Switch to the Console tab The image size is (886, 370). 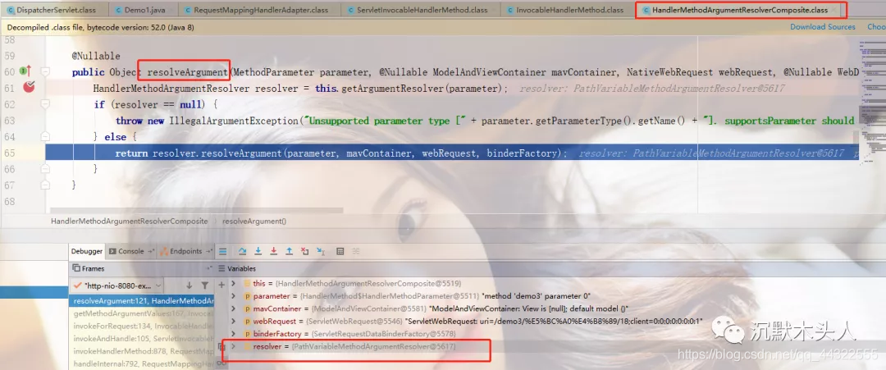(x=131, y=251)
